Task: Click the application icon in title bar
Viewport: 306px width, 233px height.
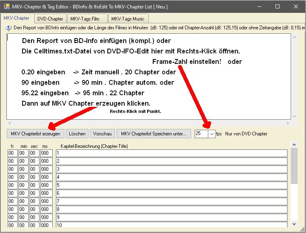Action: tap(7, 6)
